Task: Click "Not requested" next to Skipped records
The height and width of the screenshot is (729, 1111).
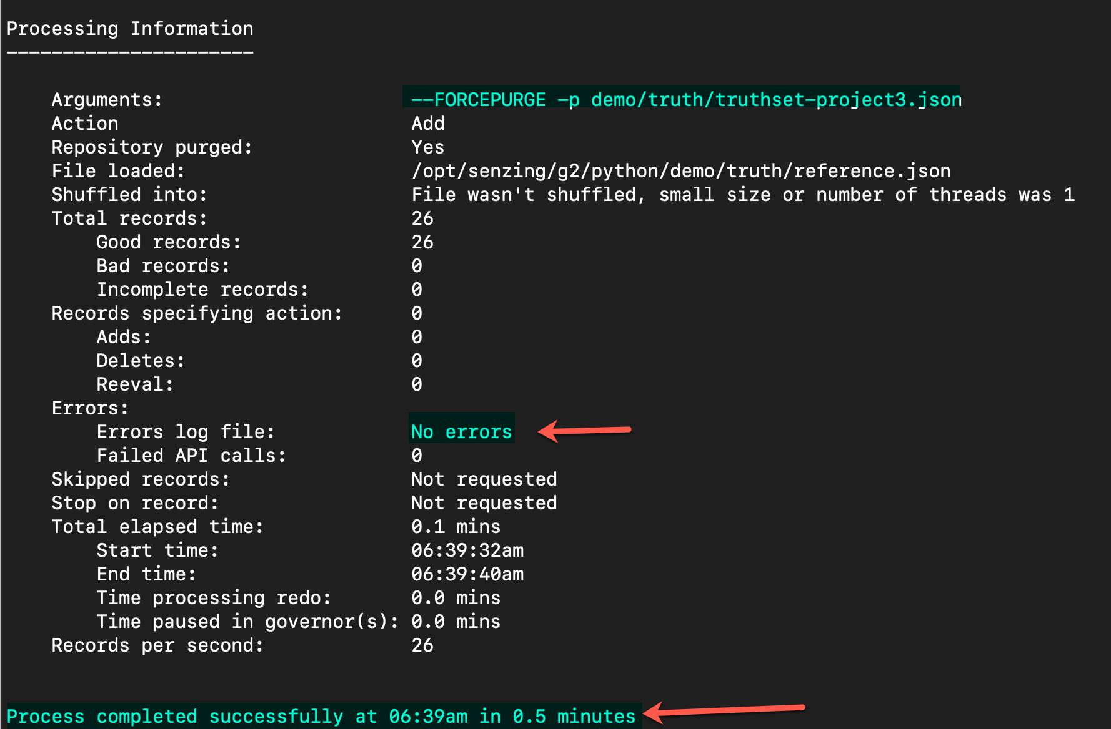Action: (x=484, y=479)
